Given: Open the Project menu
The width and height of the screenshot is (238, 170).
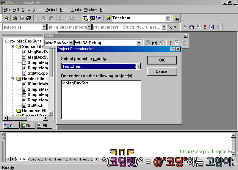Looking at the screenshot, I should [x=51, y=10].
